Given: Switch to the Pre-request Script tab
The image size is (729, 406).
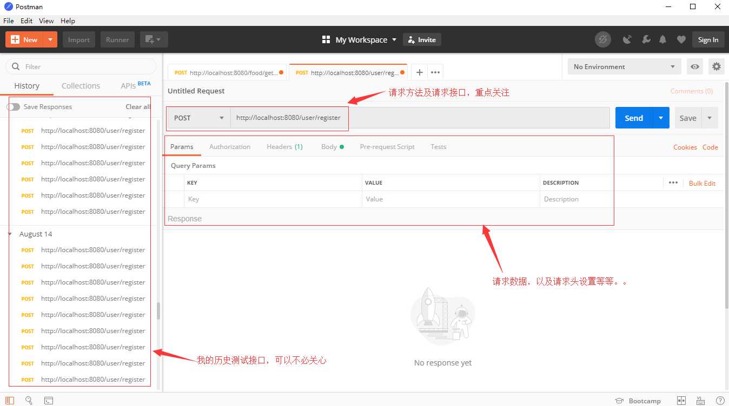Looking at the screenshot, I should pos(387,146).
